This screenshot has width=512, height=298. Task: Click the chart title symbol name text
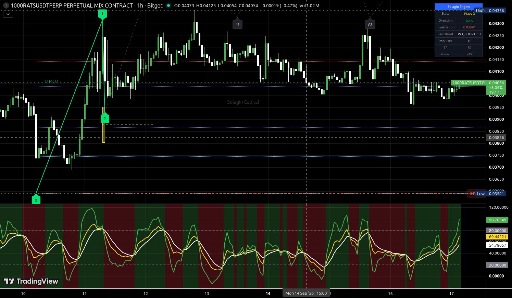tap(72, 5)
